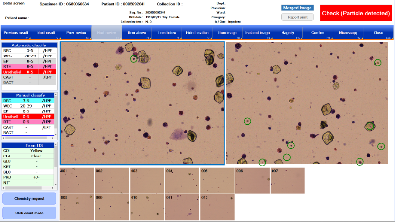Open thumbnail image 004
This screenshot has width=395, height=222.
click(x=182, y=180)
